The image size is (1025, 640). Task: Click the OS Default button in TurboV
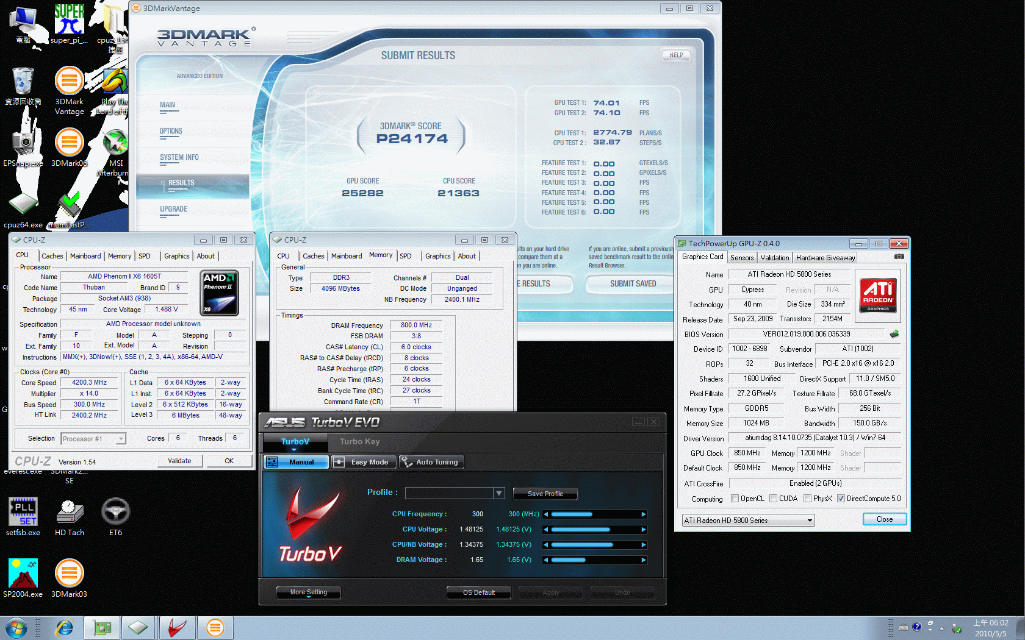point(479,592)
